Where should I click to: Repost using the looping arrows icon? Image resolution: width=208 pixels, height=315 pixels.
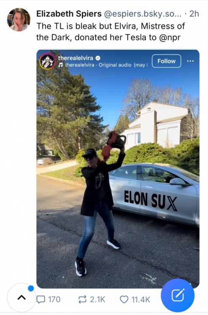82,299
